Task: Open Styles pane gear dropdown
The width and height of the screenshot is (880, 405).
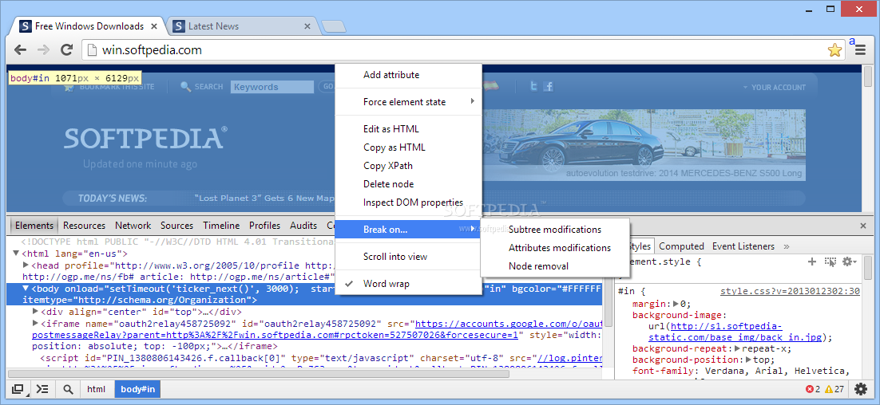Action: 849,261
